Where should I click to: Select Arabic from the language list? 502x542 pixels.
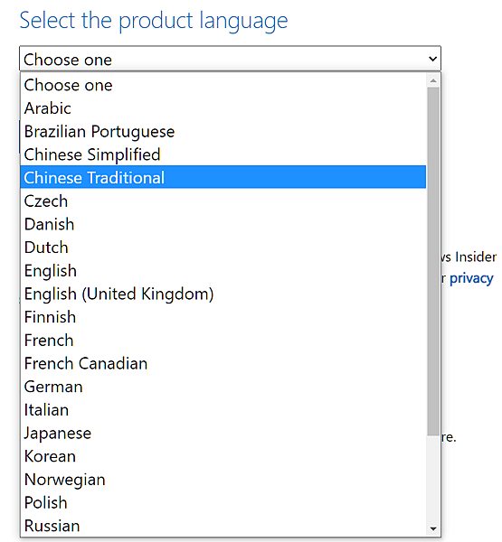(223, 108)
